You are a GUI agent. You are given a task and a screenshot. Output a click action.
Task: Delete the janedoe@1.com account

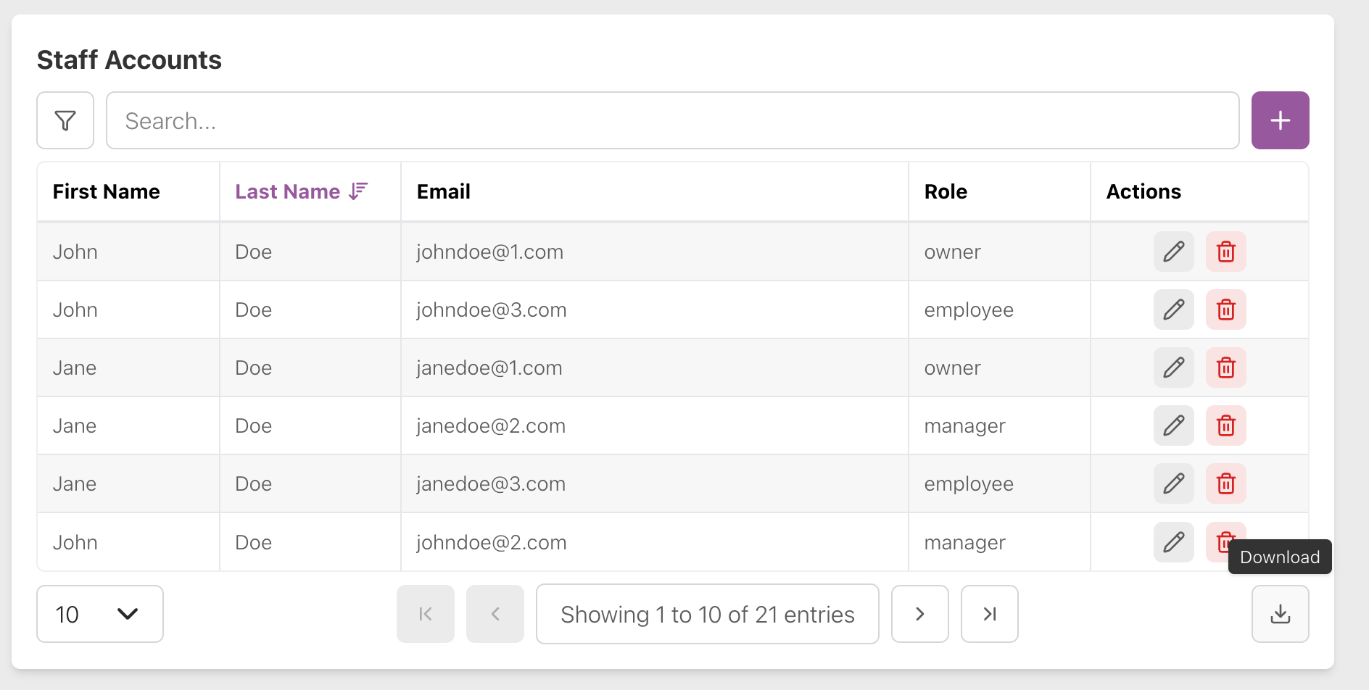coord(1225,367)
